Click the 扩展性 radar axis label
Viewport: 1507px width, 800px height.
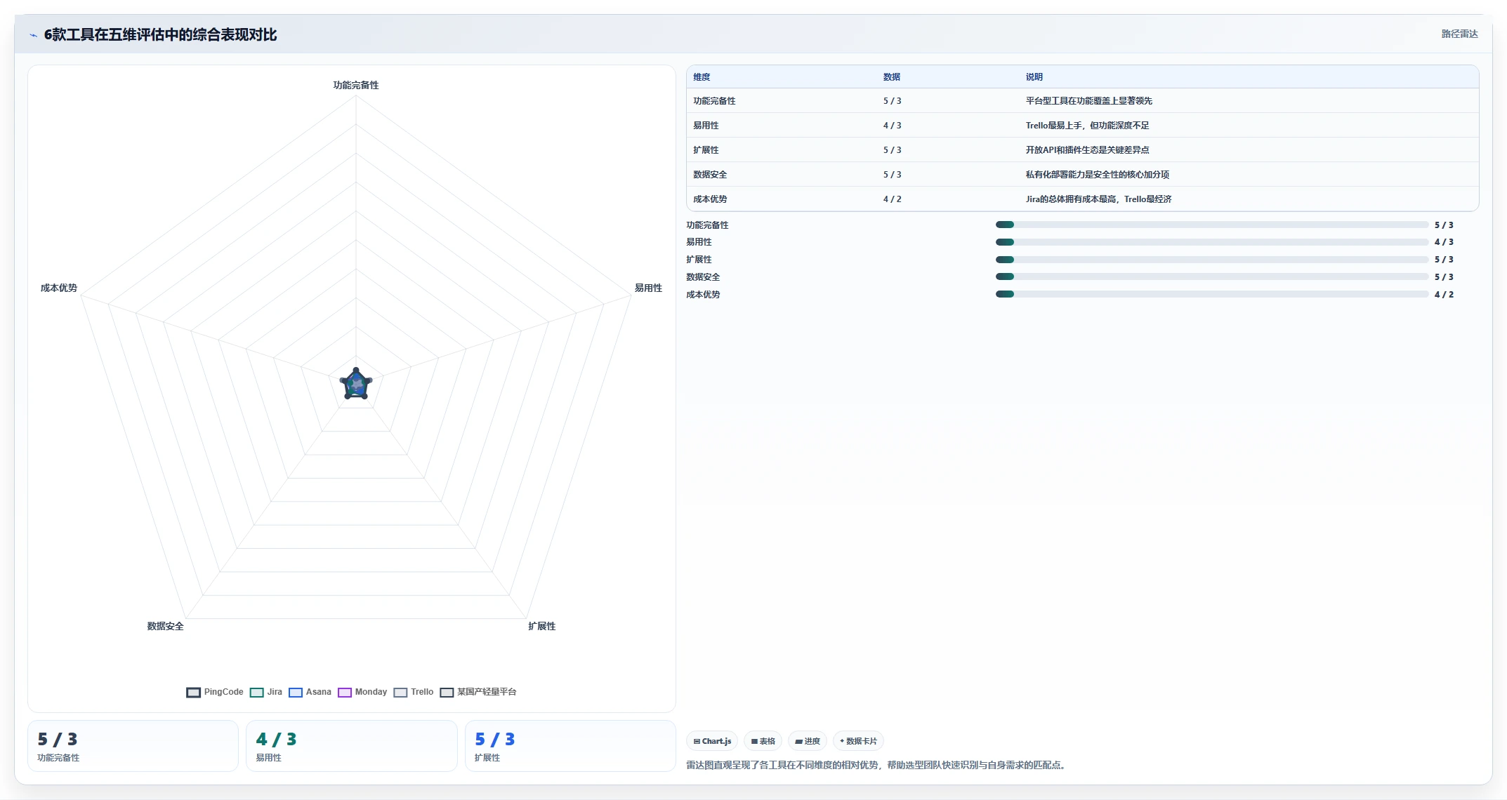(541, 626)
